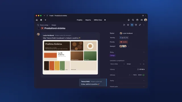Click the plus icon beside the settings gear

pyautogui.click(x=45, y=20)
